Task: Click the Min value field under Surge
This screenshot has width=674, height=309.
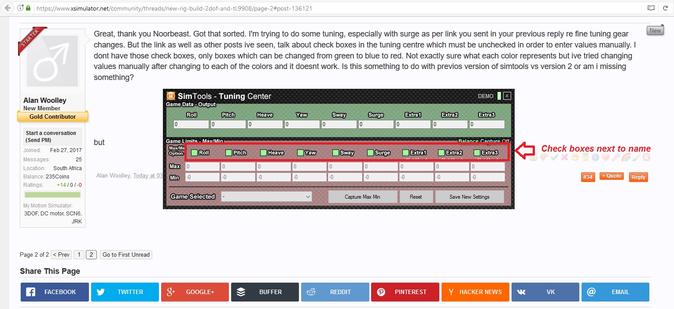Action: click(380, 177)
